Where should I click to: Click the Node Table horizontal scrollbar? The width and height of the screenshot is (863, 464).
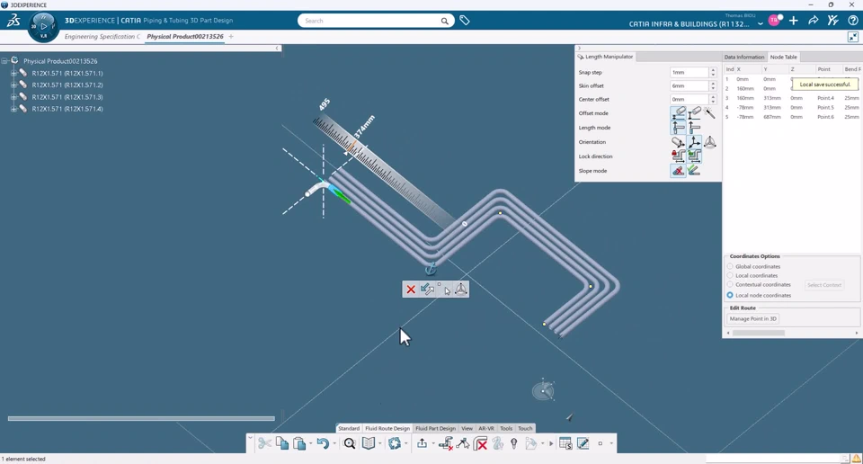tap(758, 333)
